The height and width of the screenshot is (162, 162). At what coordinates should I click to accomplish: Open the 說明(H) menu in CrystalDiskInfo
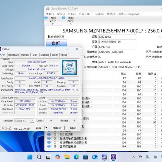(111, 14)
